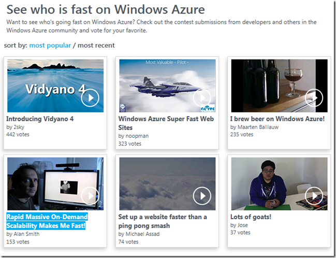Click the 74 votes count

point(128,242)
